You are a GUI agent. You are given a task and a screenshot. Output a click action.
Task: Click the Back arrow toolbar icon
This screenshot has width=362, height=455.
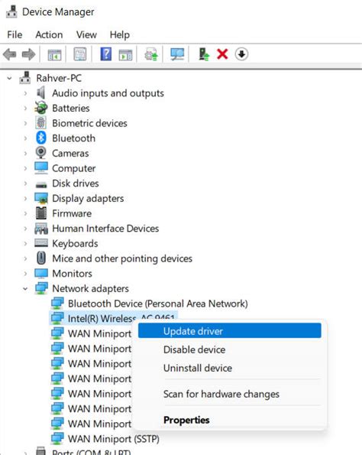pyautogui.click(x=10, y=54)
